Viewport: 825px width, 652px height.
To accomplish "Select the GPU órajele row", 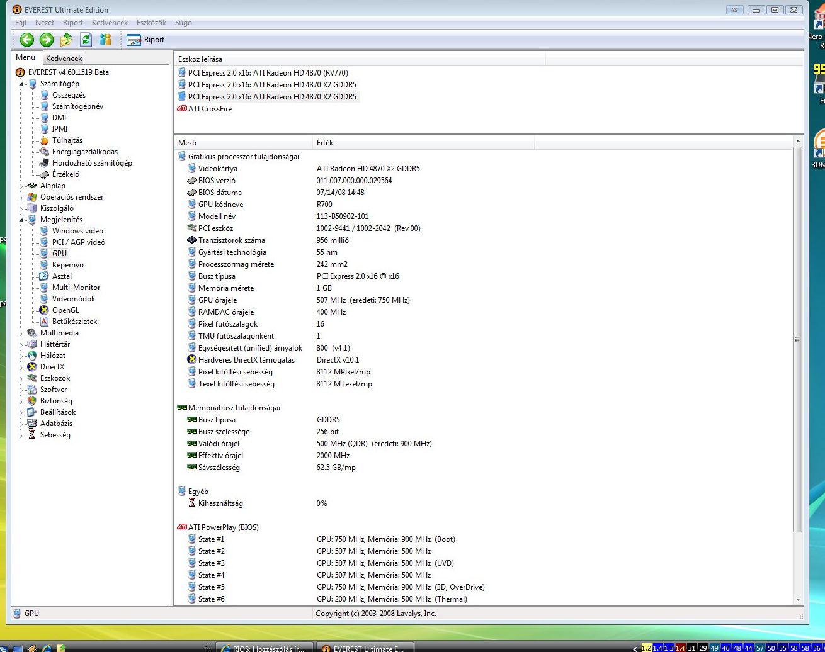I will pos(484,300).
